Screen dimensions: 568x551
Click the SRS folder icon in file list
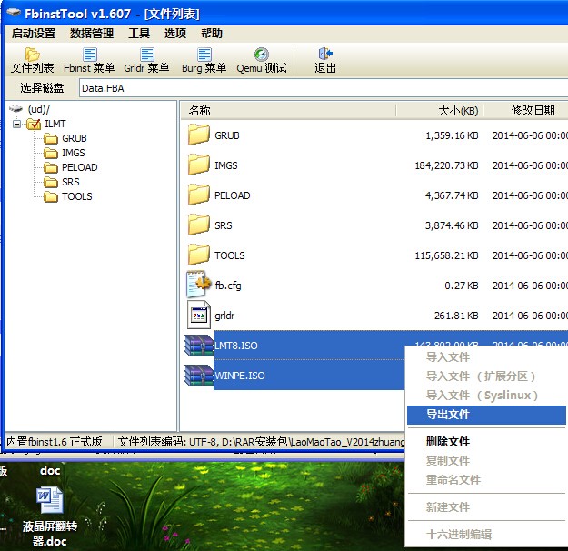coord(199,225)
